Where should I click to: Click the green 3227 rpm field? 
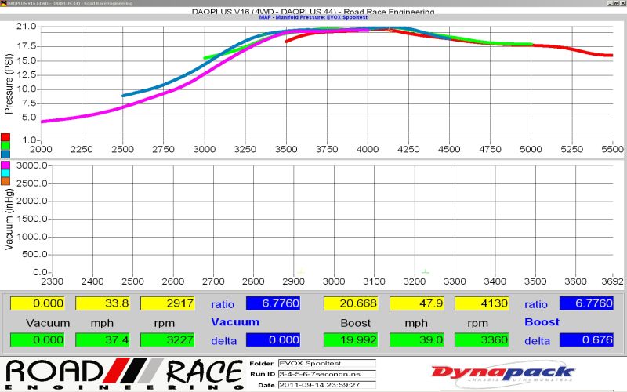click(167, 339)
